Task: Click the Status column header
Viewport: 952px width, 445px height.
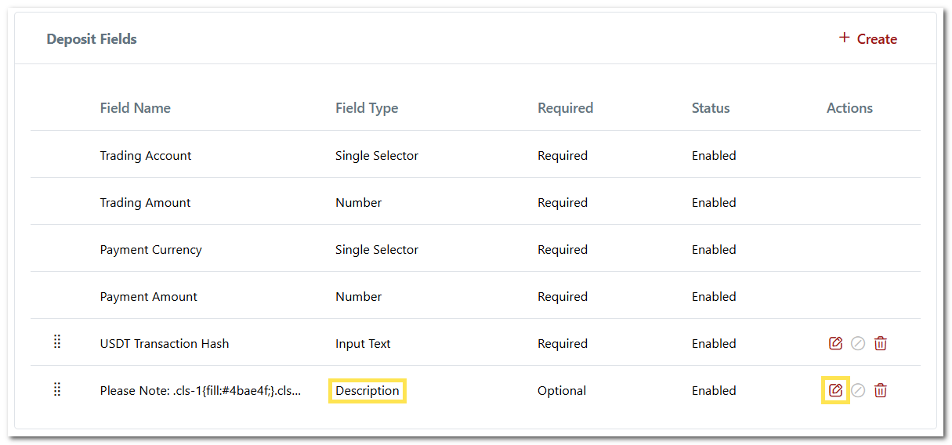Action: click(x=711, y=108)
